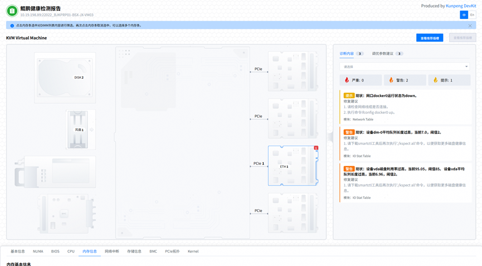Click the blue 查看推荐插槽 button
This screenshot has width=482, height=266.
pyautogui.click(x=430, y=38)
